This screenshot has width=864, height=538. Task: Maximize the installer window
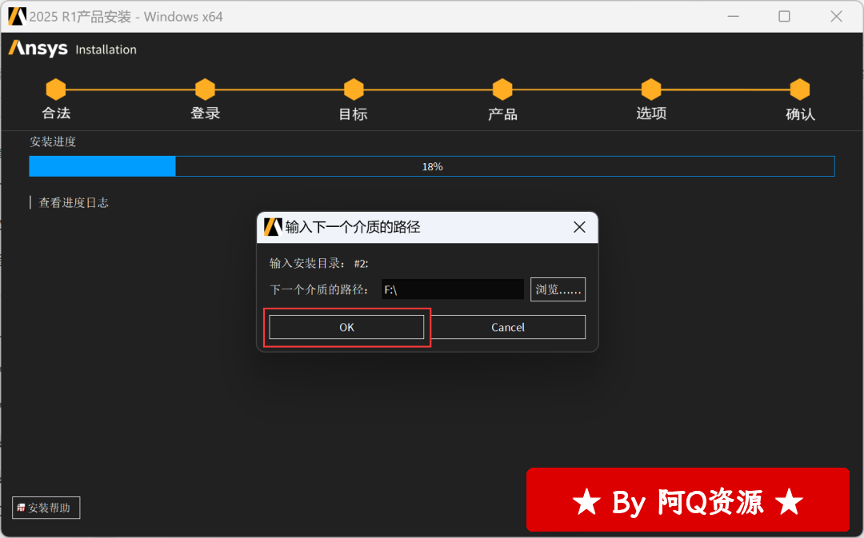coord(784,17)
